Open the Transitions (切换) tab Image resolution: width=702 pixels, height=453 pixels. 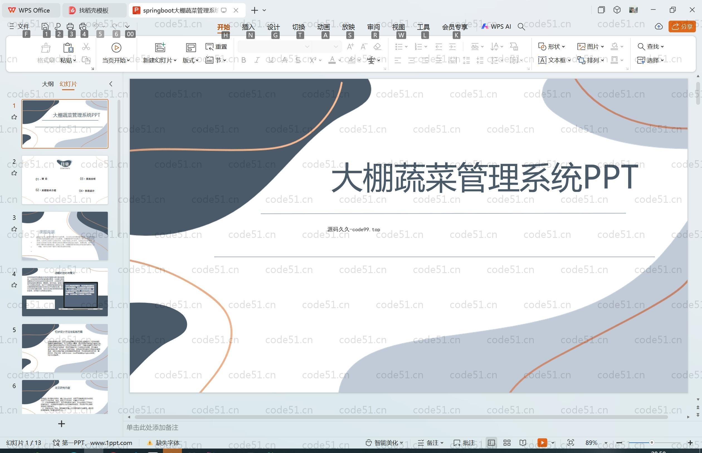click(298, 27)
